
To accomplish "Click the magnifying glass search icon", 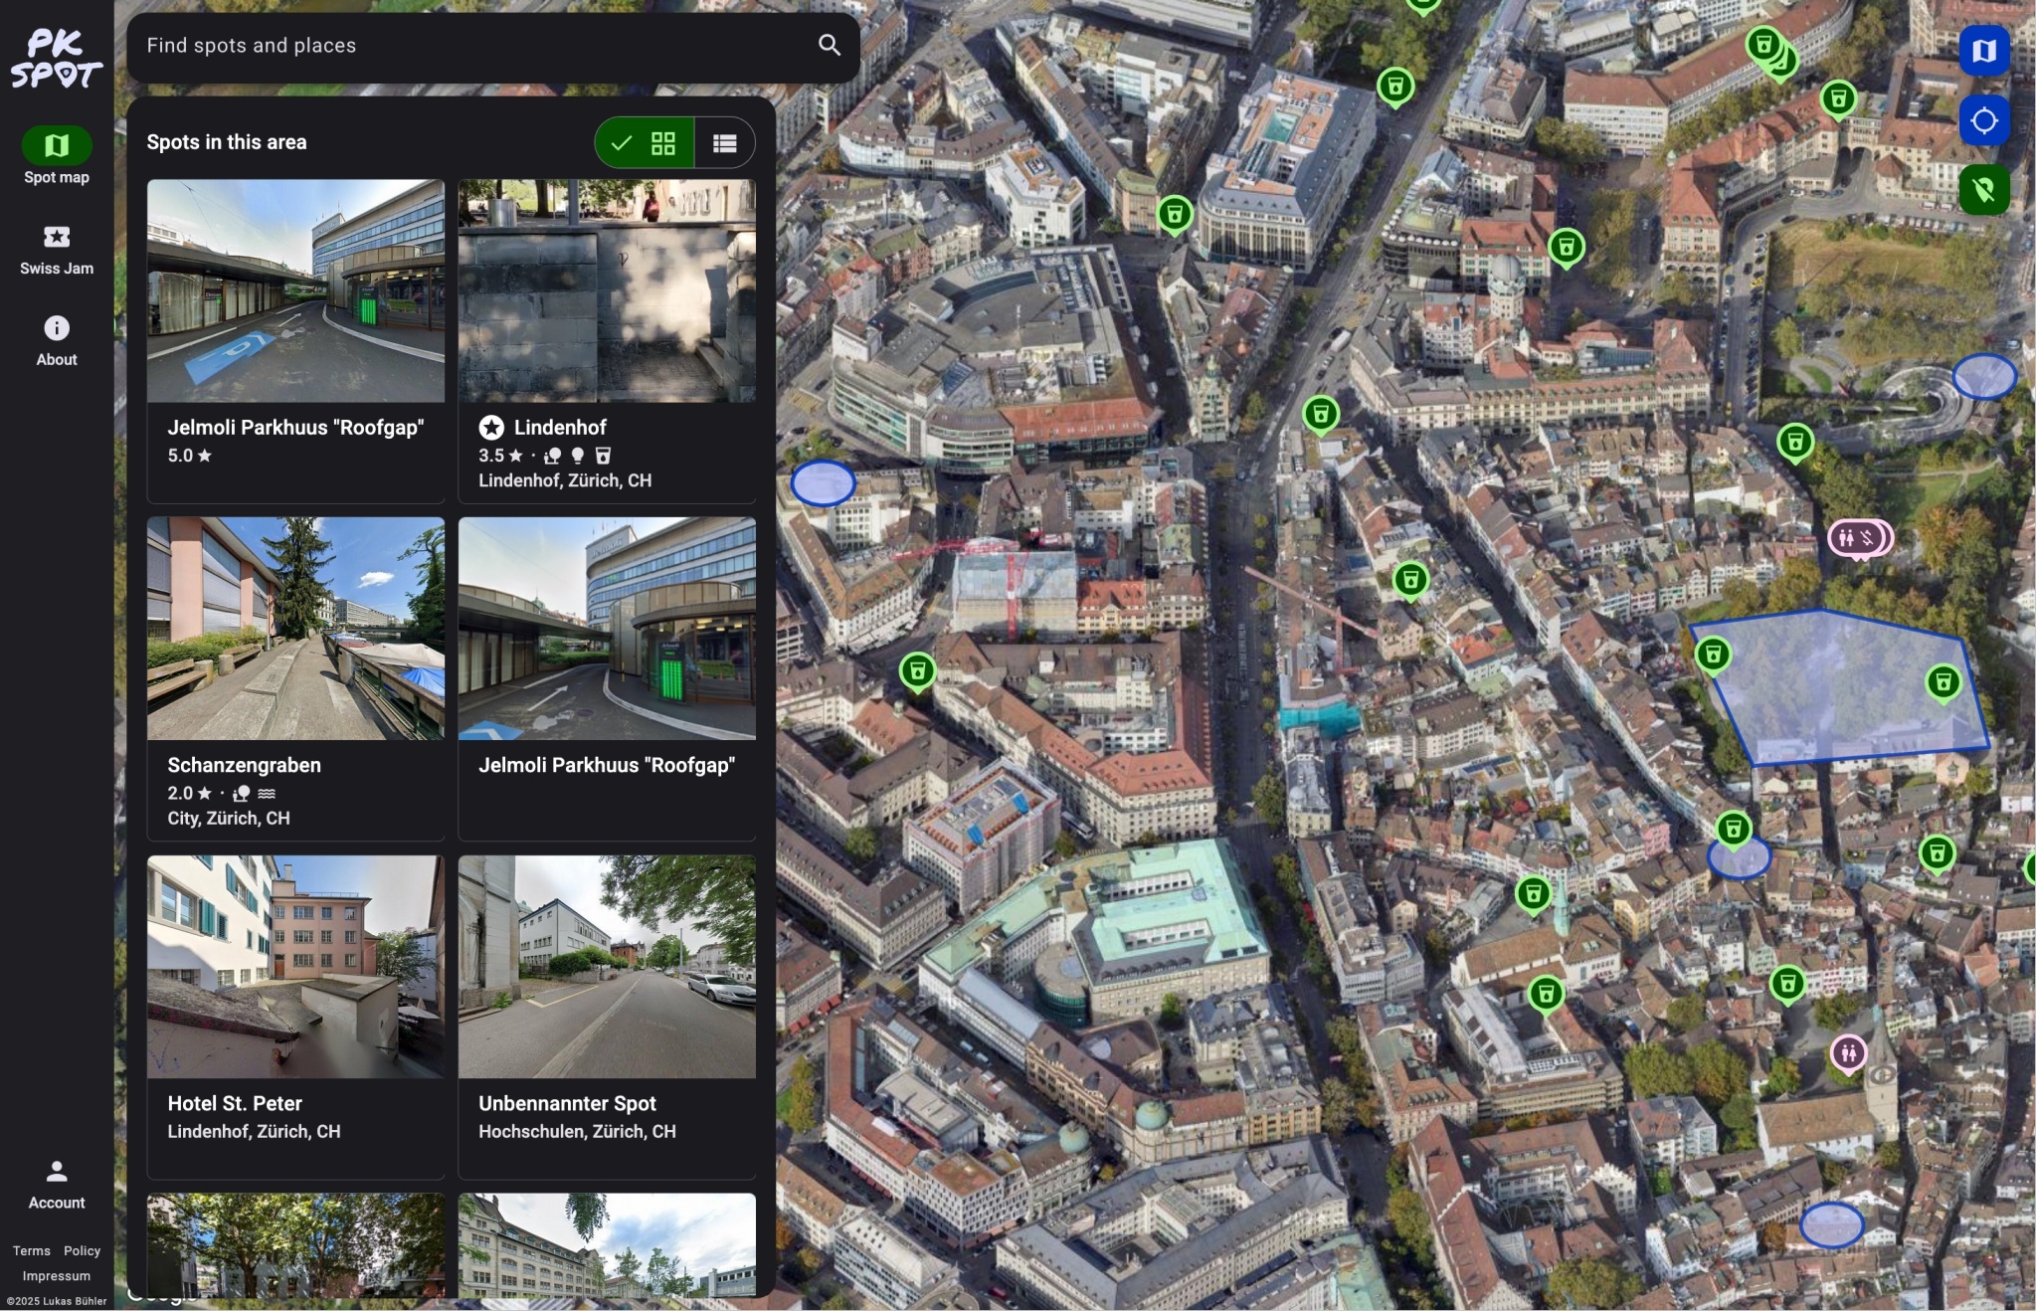I will [x=830, y=45].
